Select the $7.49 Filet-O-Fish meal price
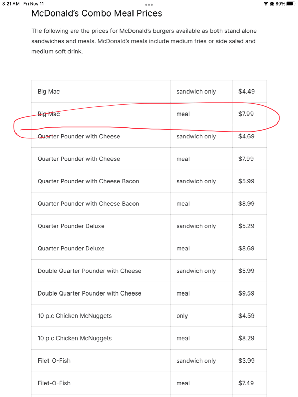 (246, 383)
